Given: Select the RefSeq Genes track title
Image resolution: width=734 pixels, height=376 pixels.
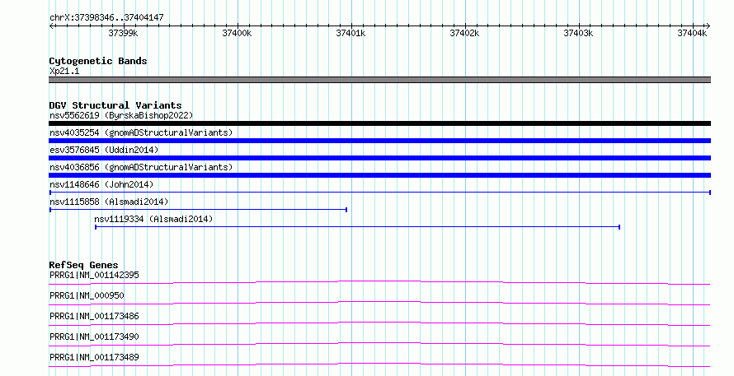Looking at the screenshot, I should [84, 265].
